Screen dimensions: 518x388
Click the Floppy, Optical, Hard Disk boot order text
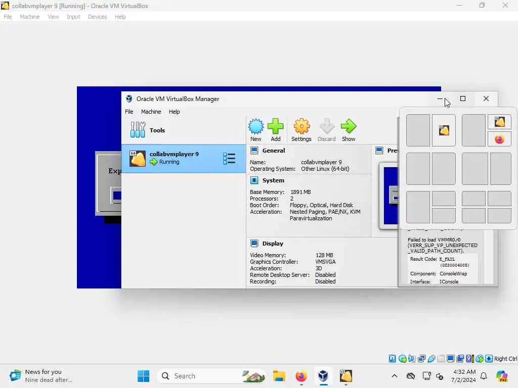click(321, 205)
